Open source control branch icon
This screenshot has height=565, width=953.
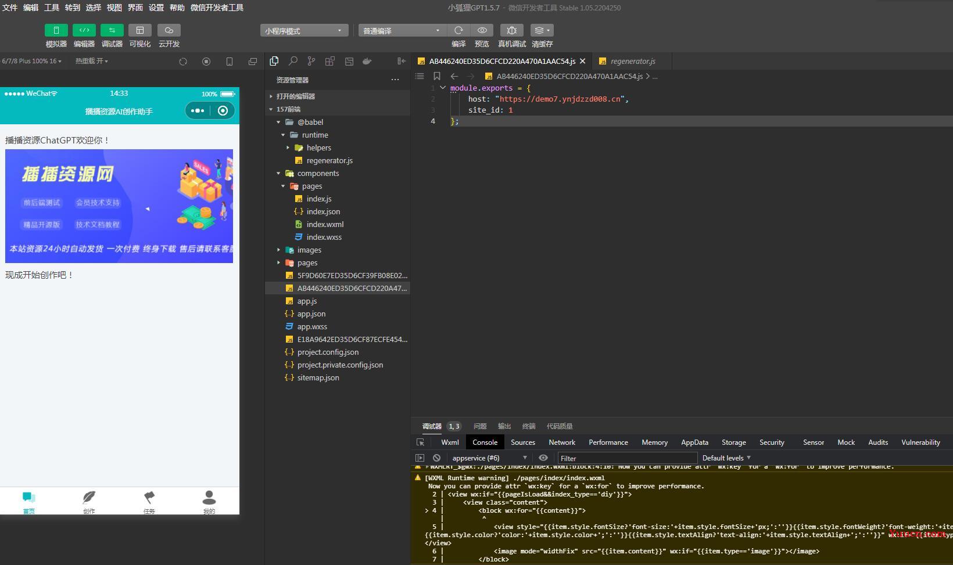[311, 61]
